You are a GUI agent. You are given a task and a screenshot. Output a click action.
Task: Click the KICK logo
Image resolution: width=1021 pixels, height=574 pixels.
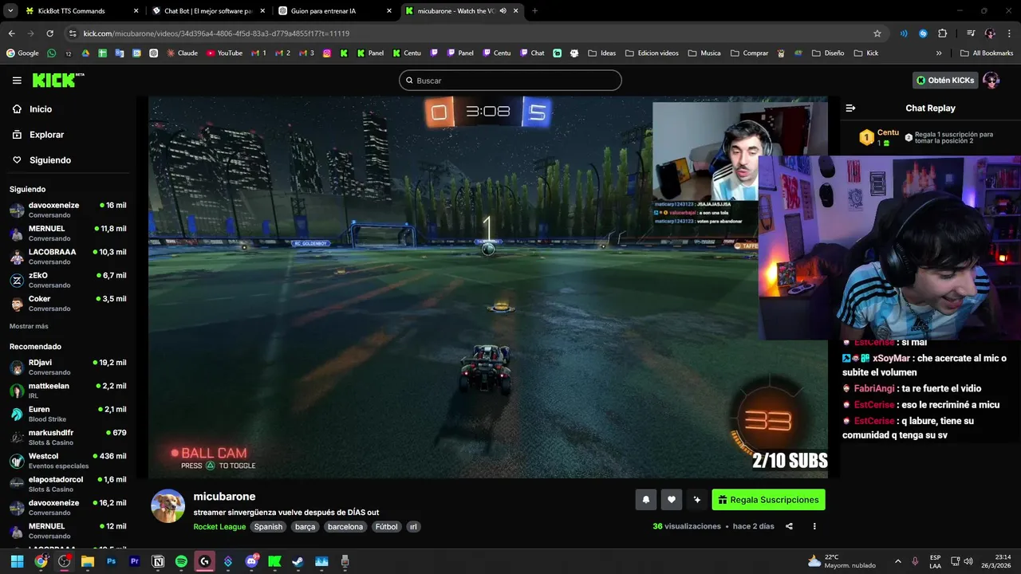[x=57, y=80]
